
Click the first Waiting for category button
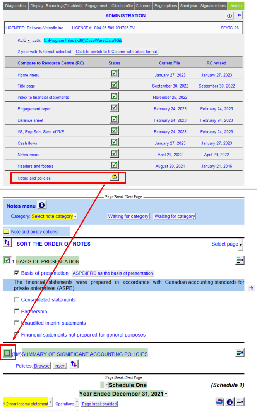[128, 216]
